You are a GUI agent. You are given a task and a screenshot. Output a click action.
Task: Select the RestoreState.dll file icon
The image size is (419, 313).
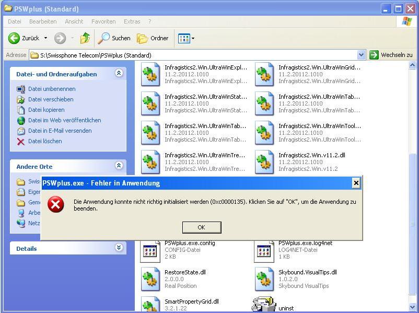[150, 279]
